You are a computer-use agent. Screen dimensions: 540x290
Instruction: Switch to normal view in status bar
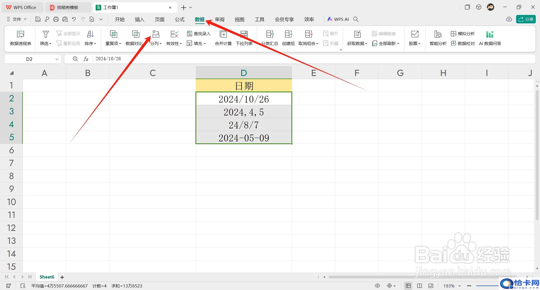(408, 286)
